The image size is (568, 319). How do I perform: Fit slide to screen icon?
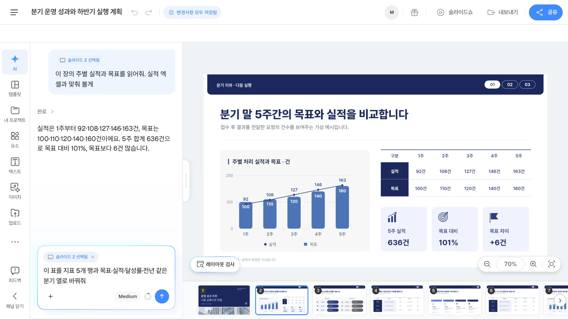pos(552,264)
